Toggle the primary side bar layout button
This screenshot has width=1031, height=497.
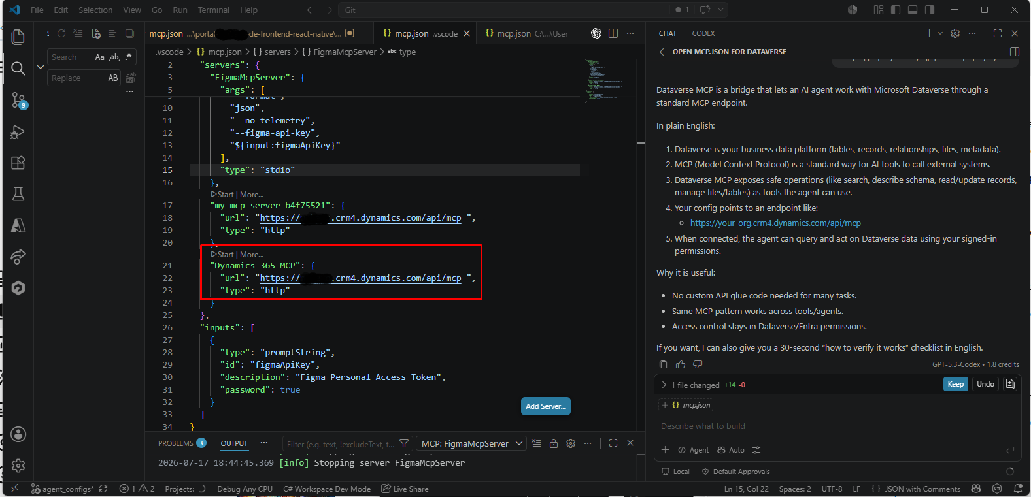pyautogui.click(x=896, y=10)
